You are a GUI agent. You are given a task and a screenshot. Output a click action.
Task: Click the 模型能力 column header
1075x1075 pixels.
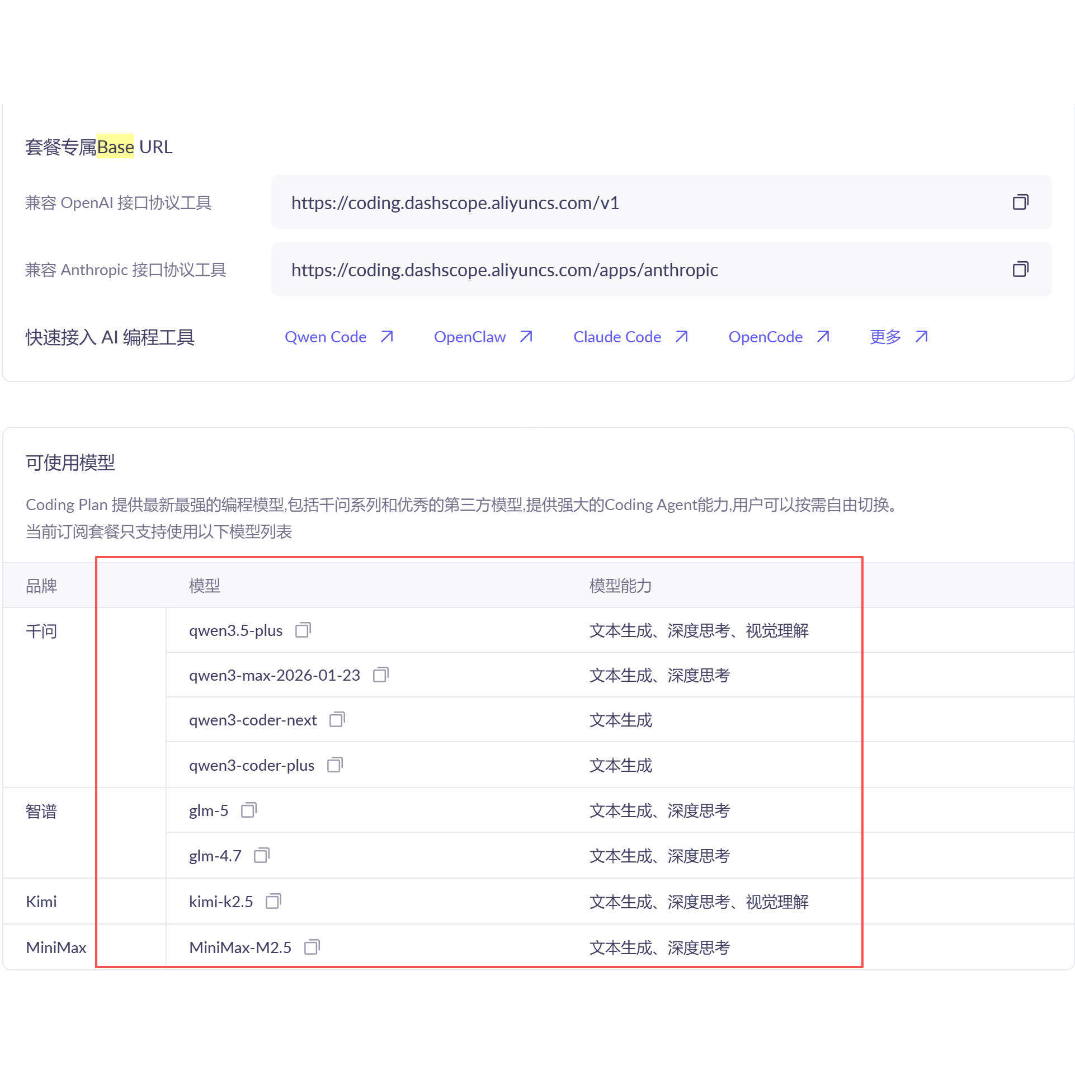point(621,586)
